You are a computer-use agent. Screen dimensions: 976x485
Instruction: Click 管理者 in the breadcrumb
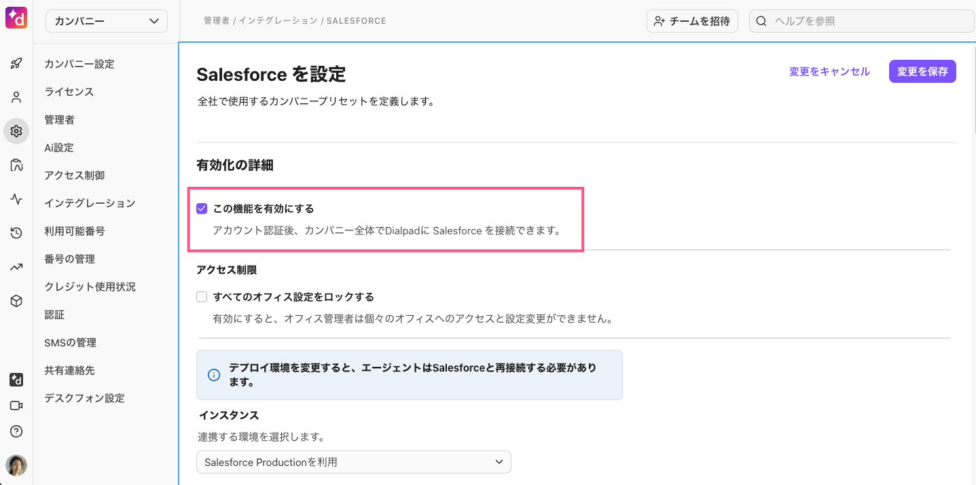217,21
